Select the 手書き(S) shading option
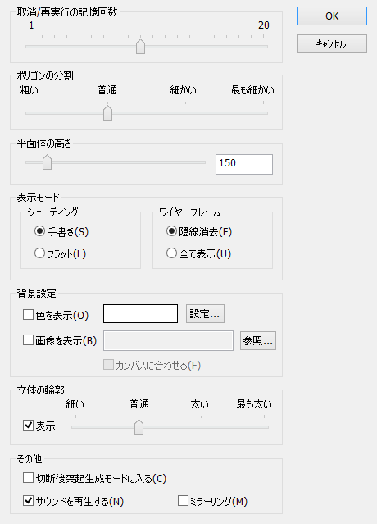 [x=61, y=231]
